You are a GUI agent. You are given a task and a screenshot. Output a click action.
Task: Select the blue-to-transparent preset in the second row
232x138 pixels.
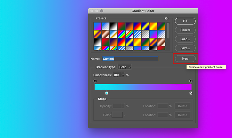(x=161, y=34)
